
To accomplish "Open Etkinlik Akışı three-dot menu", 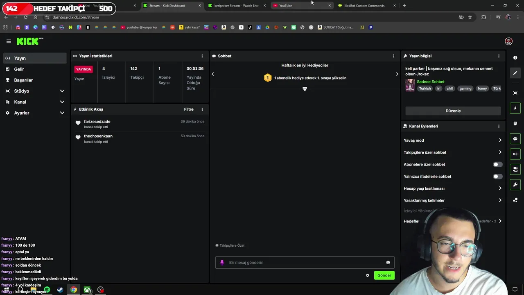I will click(x=202, y=109).
